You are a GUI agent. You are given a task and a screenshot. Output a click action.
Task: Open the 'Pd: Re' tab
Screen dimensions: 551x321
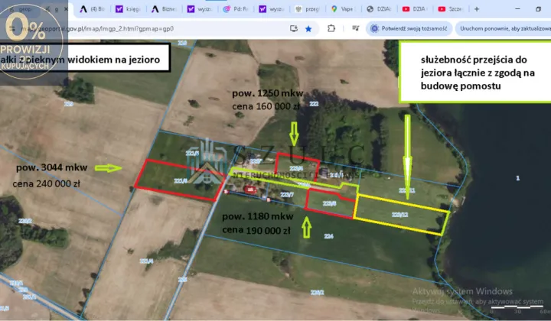coord(236,9)
